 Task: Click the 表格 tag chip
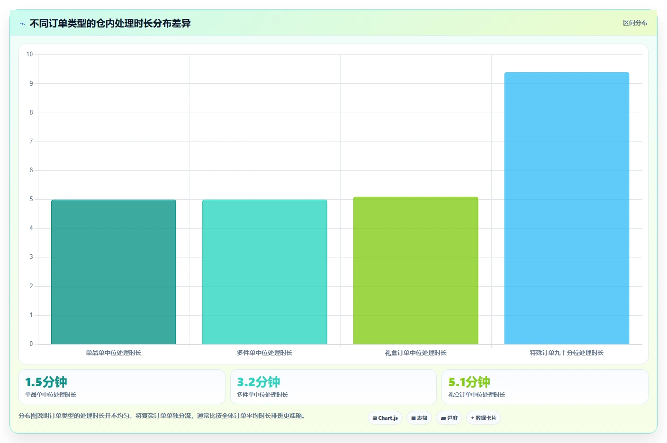click(419, 418)
